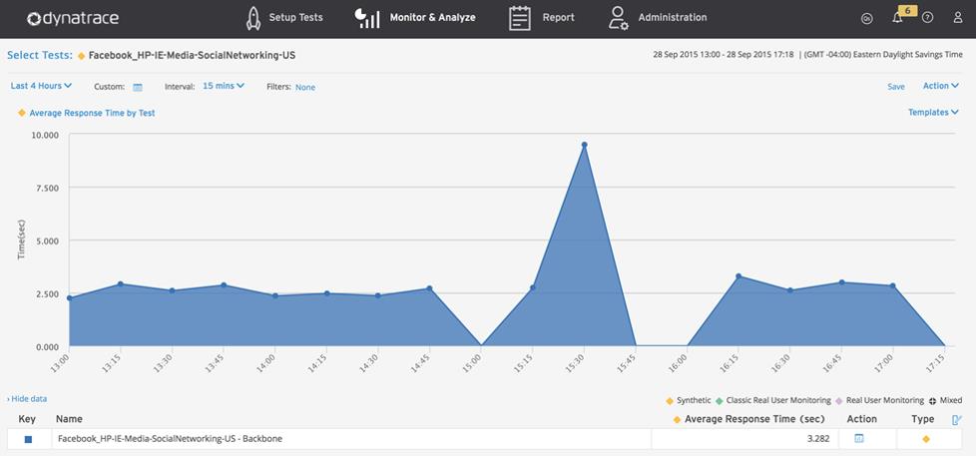Click the edit columns icon in table header
The height and width of the screenshot is (456, 976).
coord(957,420)
